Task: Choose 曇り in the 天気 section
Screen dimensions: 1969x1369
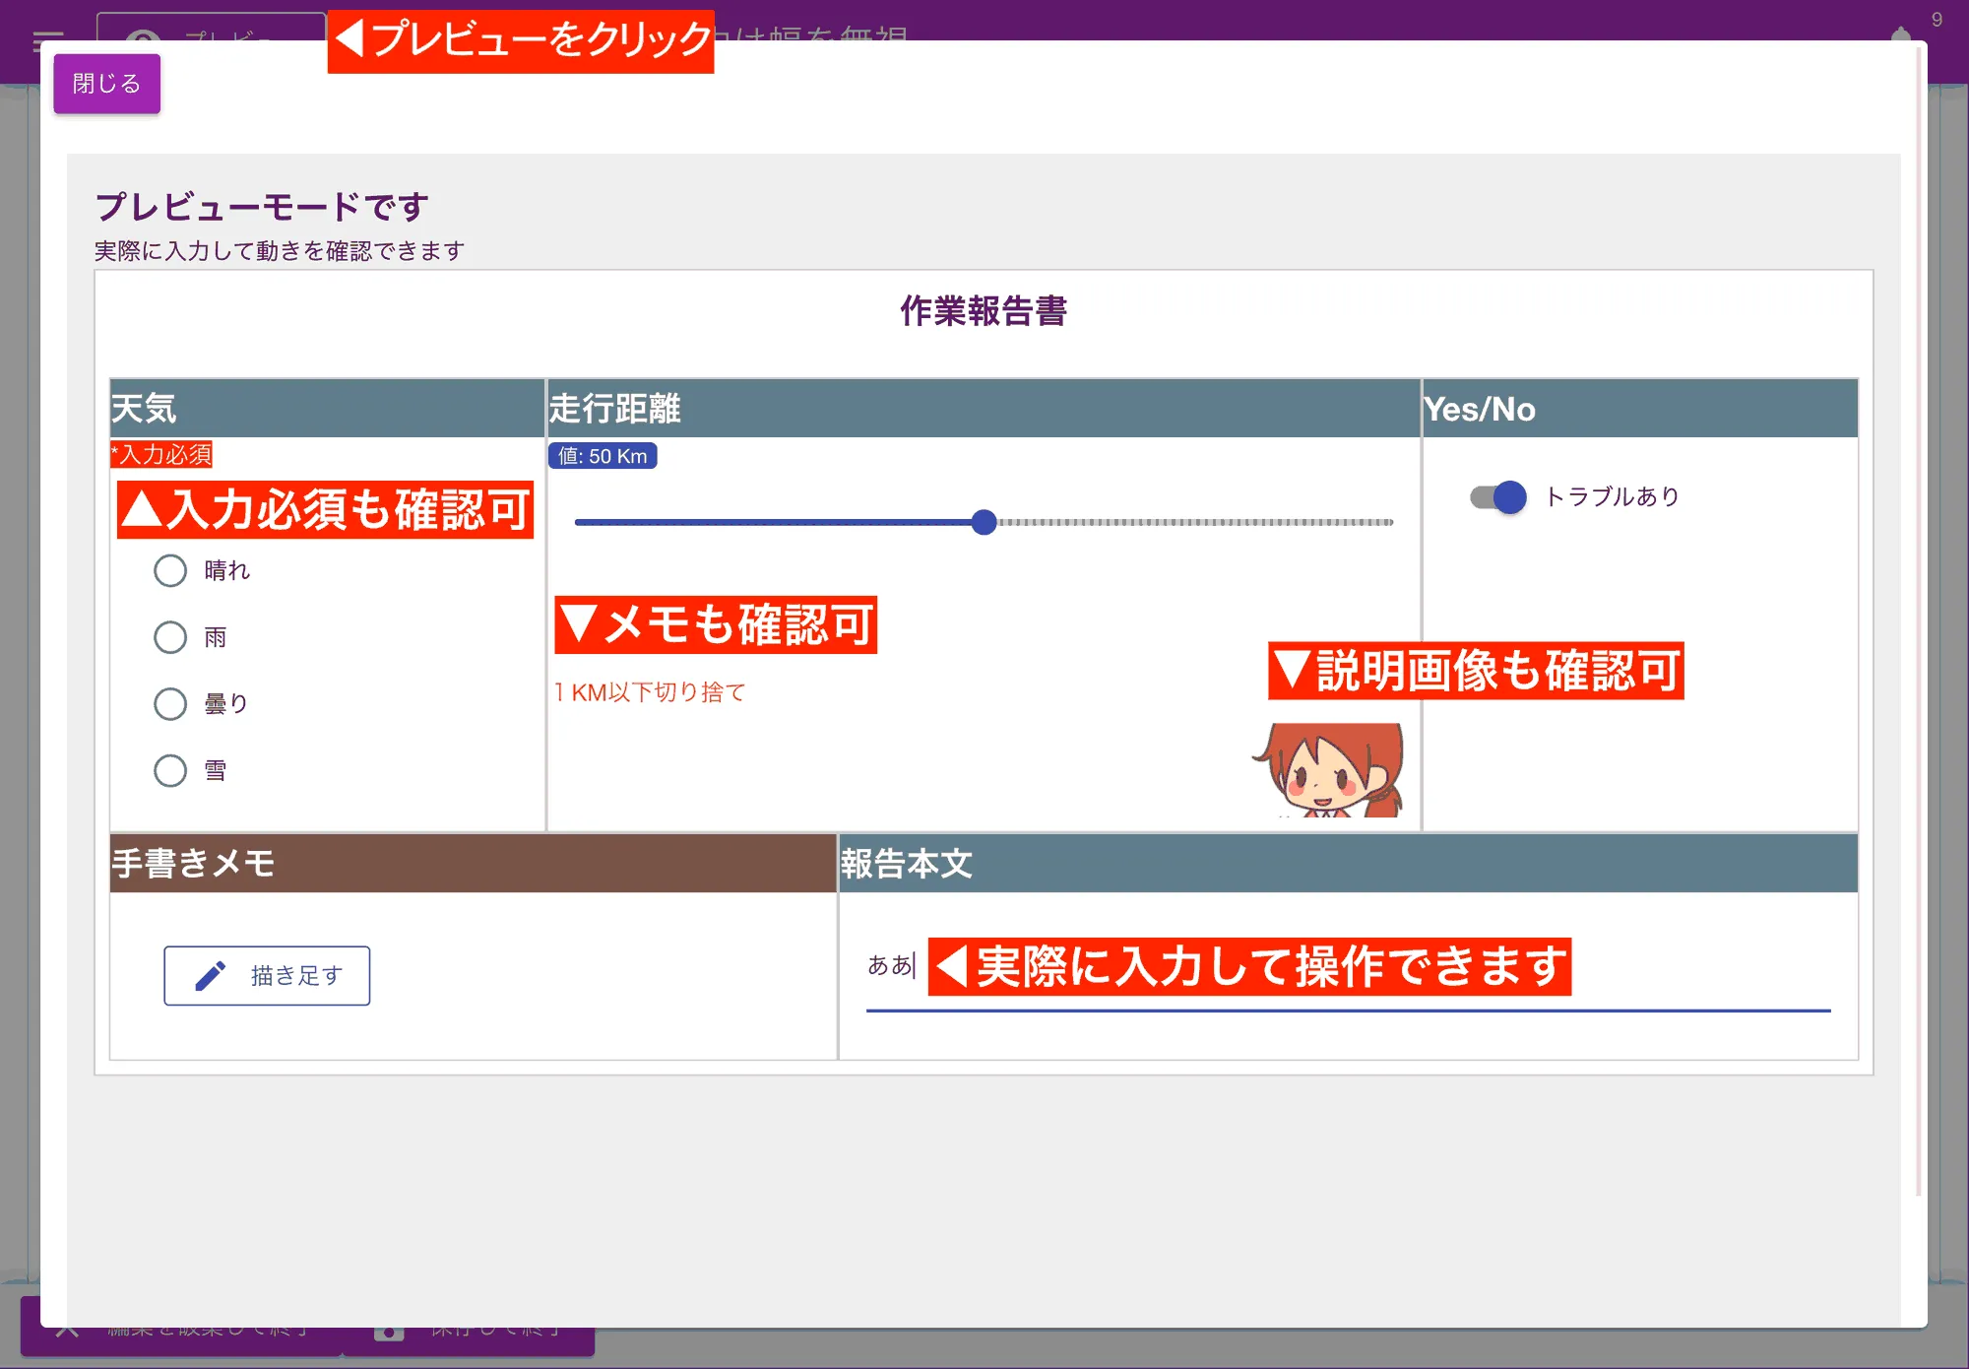Action: click(x=169, y=704)
